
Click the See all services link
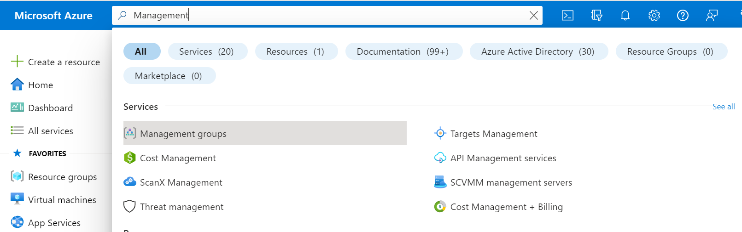click(x=723, y=107)
